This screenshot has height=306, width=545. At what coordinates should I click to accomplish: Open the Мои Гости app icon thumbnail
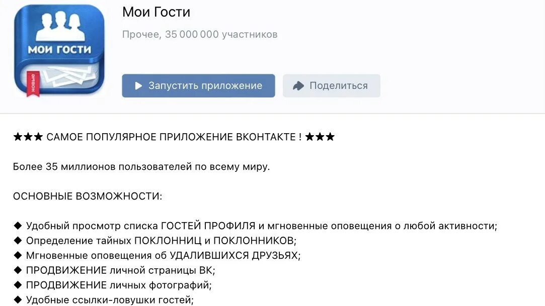(59, 51)
